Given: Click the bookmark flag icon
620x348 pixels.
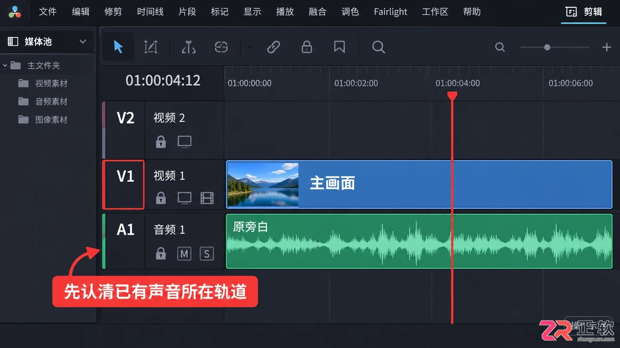Looking at the screenshot, I should [339, 47].
